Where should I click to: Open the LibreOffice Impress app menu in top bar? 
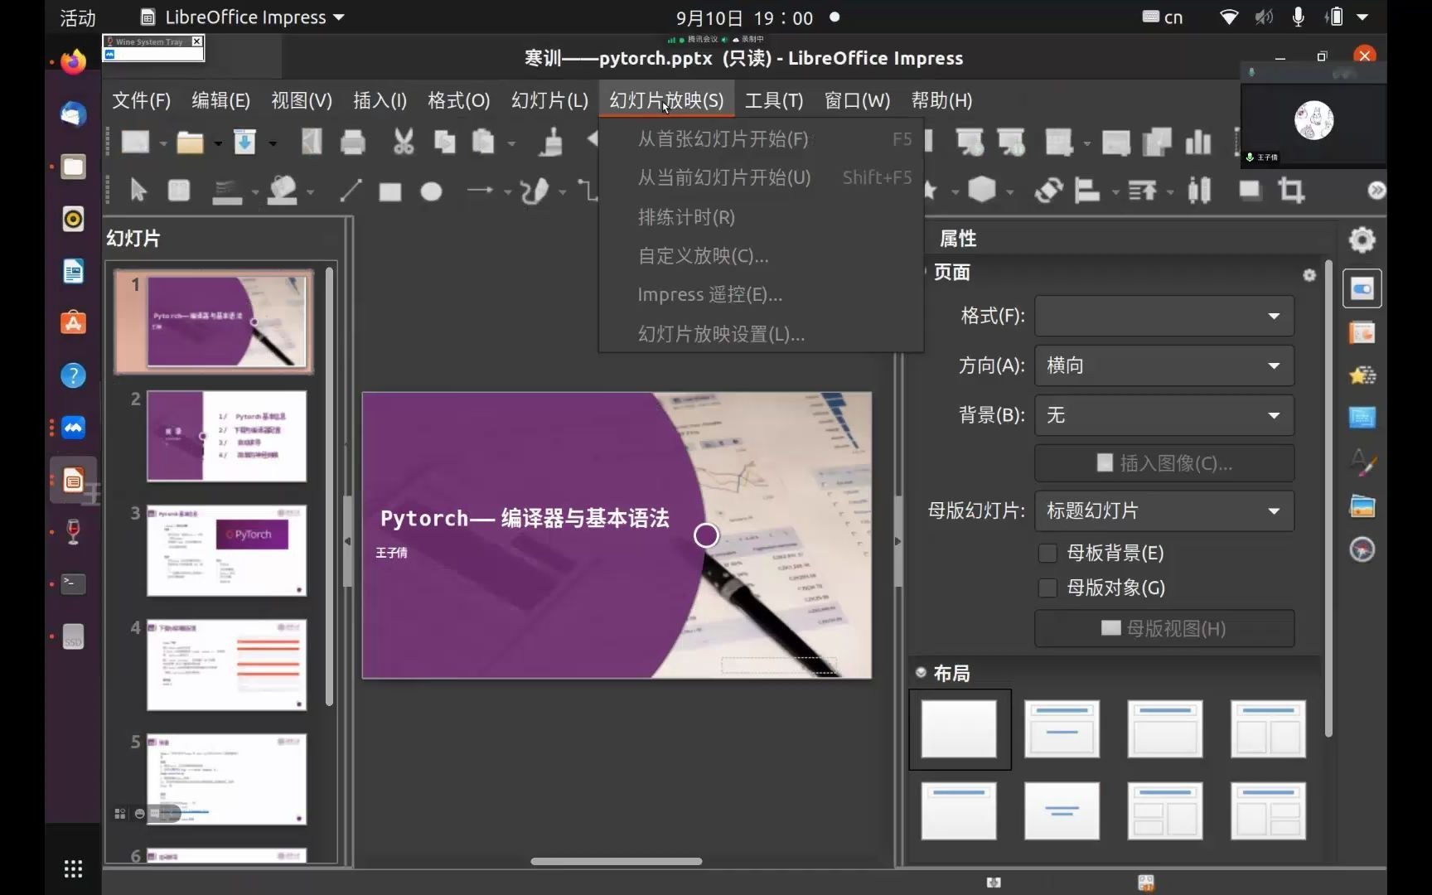click(243, 17)
